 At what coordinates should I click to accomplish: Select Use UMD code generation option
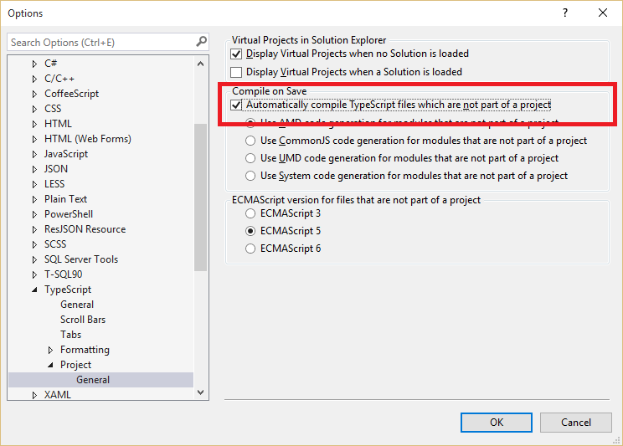[250, 158]
